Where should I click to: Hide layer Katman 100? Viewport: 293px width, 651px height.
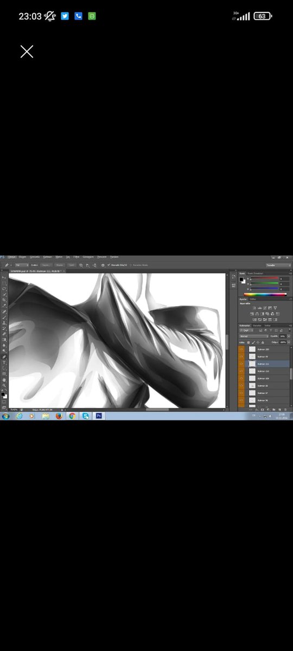click(x=241, y=349)
